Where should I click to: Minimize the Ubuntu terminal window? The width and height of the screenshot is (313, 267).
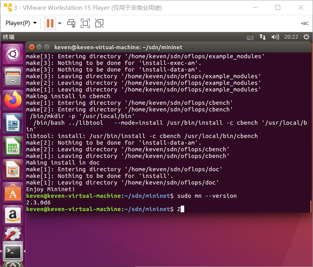pos(39,47)
